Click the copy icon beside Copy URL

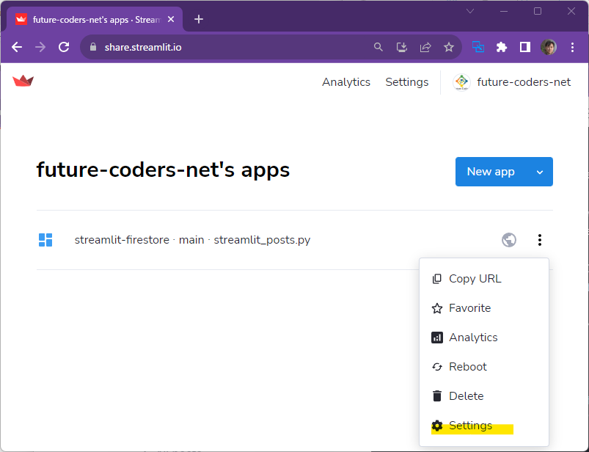(x=437, y=279)
